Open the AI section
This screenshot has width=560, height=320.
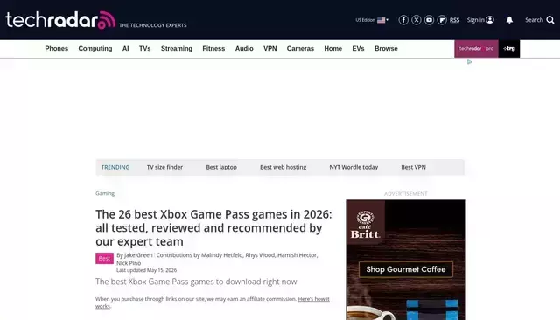125,48
